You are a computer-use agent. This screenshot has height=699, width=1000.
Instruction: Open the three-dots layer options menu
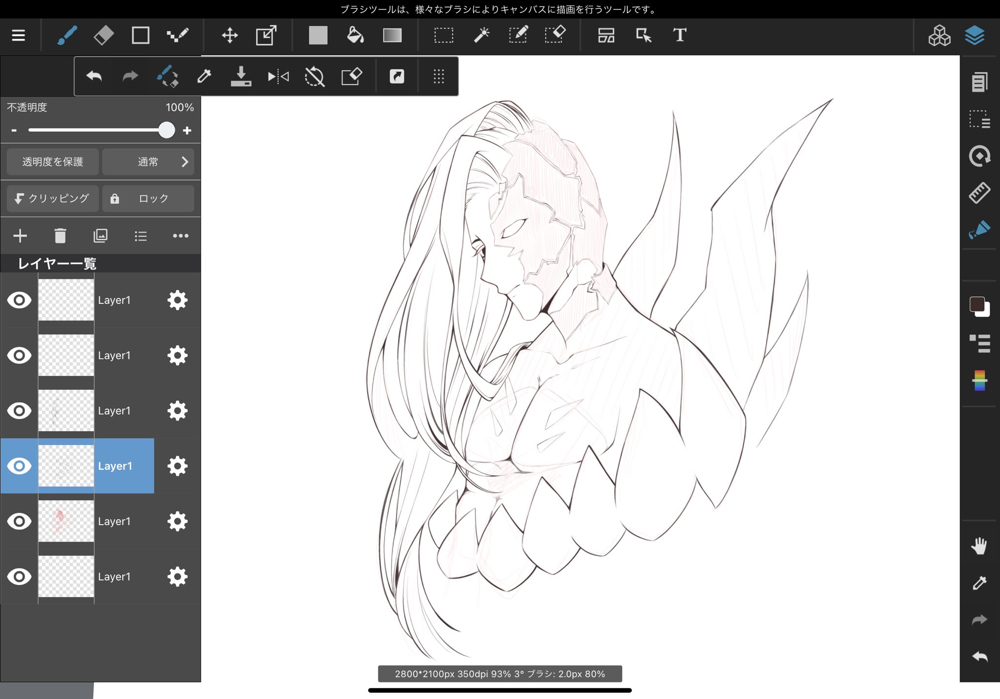pyautogui.click(x=180, y=236)
